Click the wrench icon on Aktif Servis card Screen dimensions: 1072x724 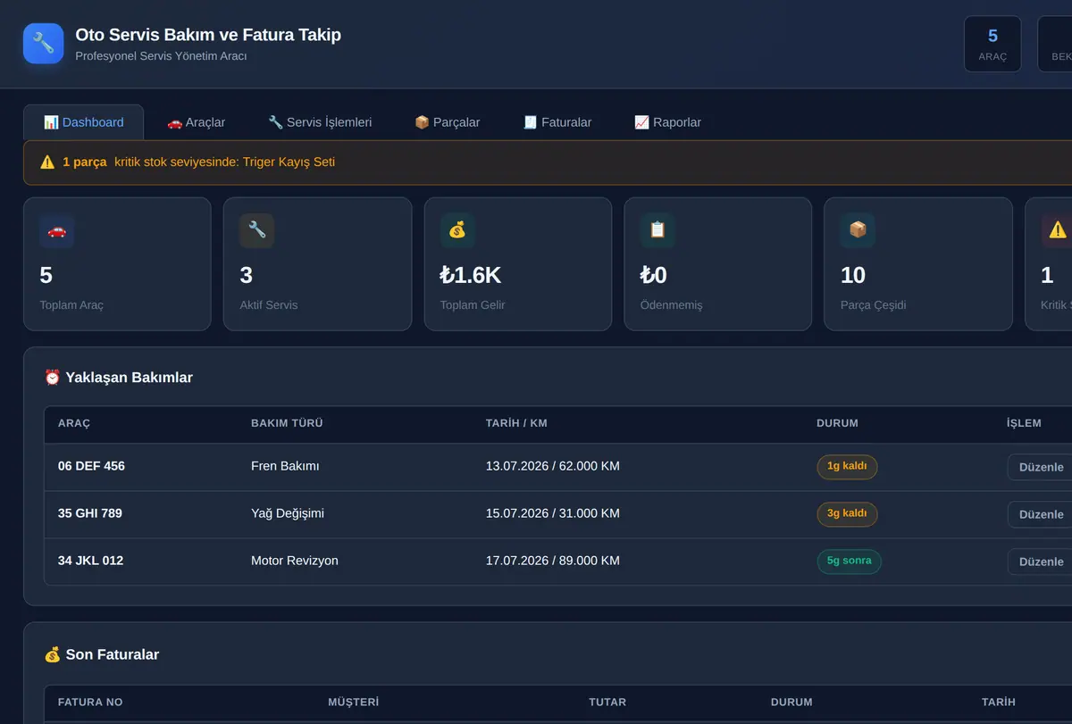point(257,230)
